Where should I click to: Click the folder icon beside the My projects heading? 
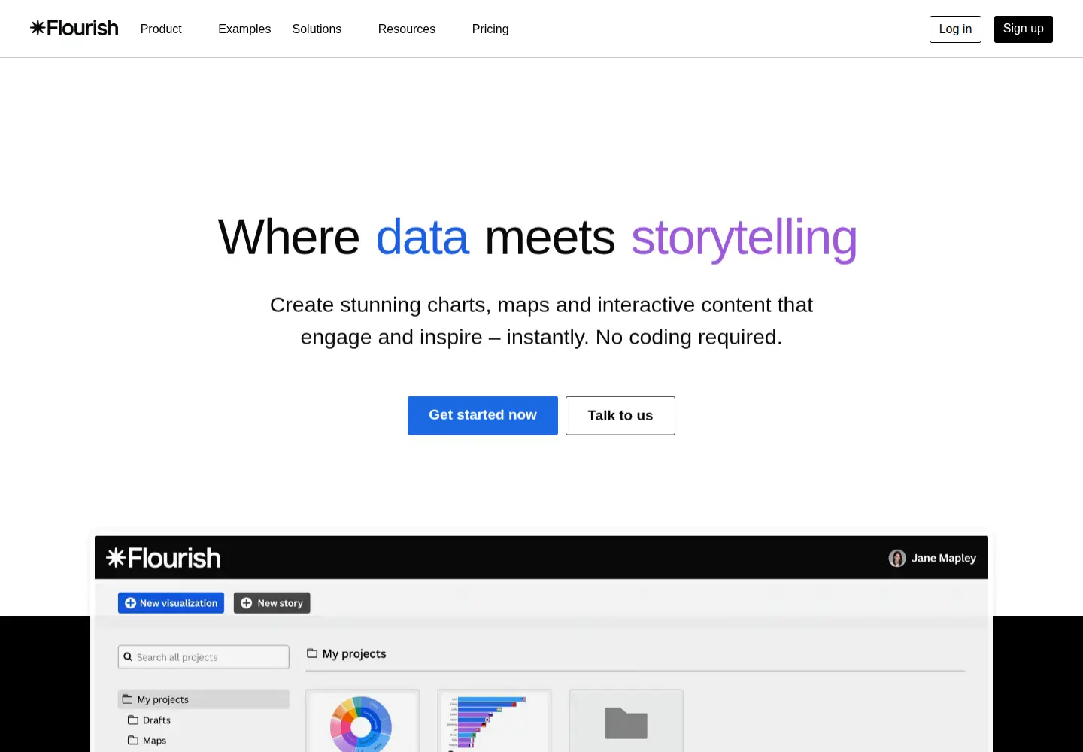pos(312,653)
